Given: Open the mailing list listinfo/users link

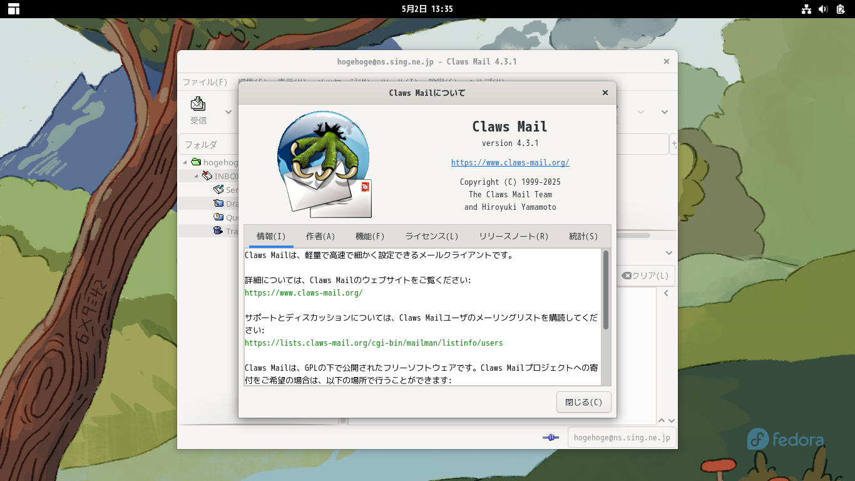Looking at the screenshot, I should click(374, 343).
